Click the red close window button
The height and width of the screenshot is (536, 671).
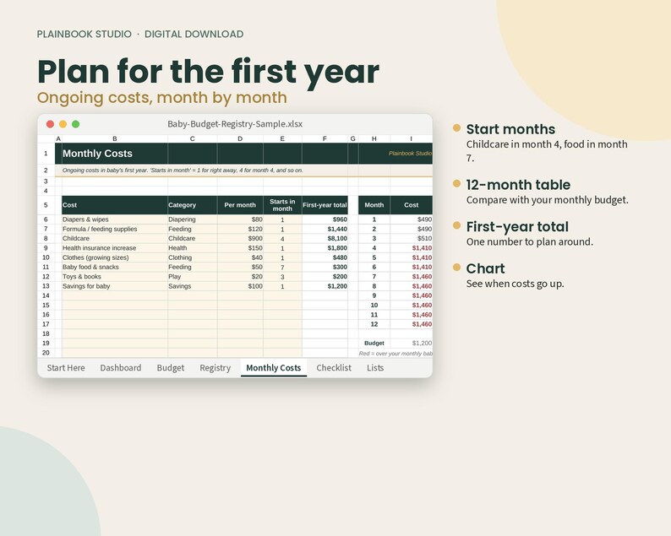pyautogui.click(x=50, y=124)
